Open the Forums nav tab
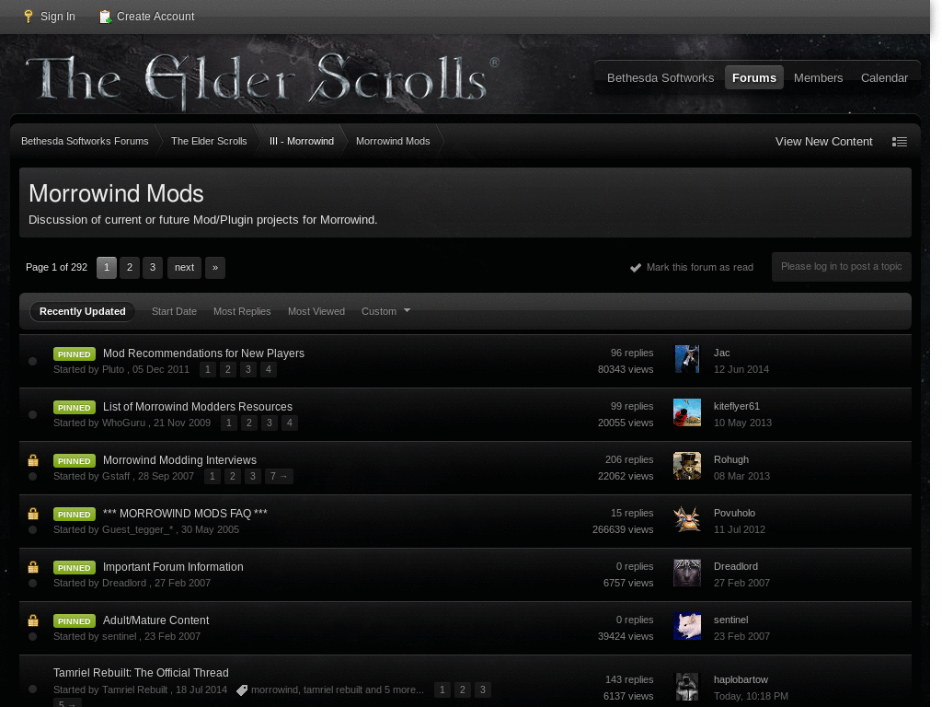942x707 pixels. 754,78
